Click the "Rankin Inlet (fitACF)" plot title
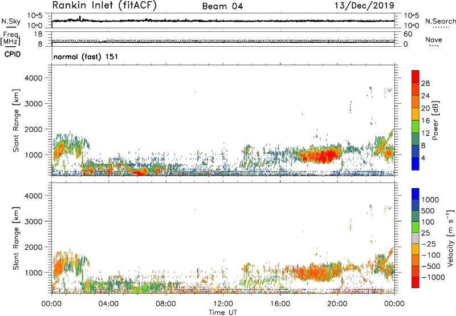The image size is (456, 316). 104,6
